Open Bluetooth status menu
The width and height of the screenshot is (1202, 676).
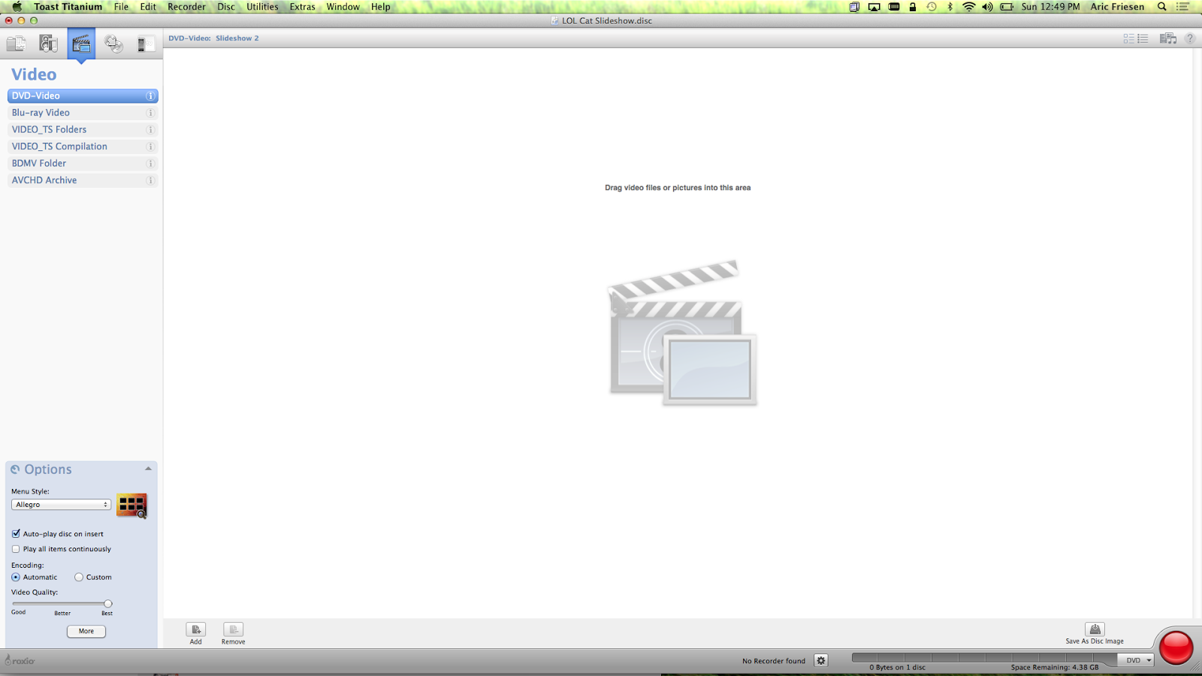pos(950,7)
